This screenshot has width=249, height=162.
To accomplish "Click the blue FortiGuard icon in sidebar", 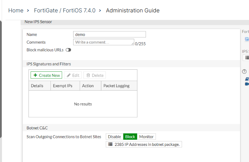I will [x=247, y=39].
